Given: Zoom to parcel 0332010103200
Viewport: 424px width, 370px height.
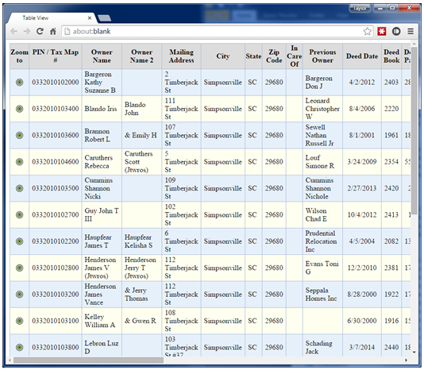Looking at the screenshot, I should 20,295.
